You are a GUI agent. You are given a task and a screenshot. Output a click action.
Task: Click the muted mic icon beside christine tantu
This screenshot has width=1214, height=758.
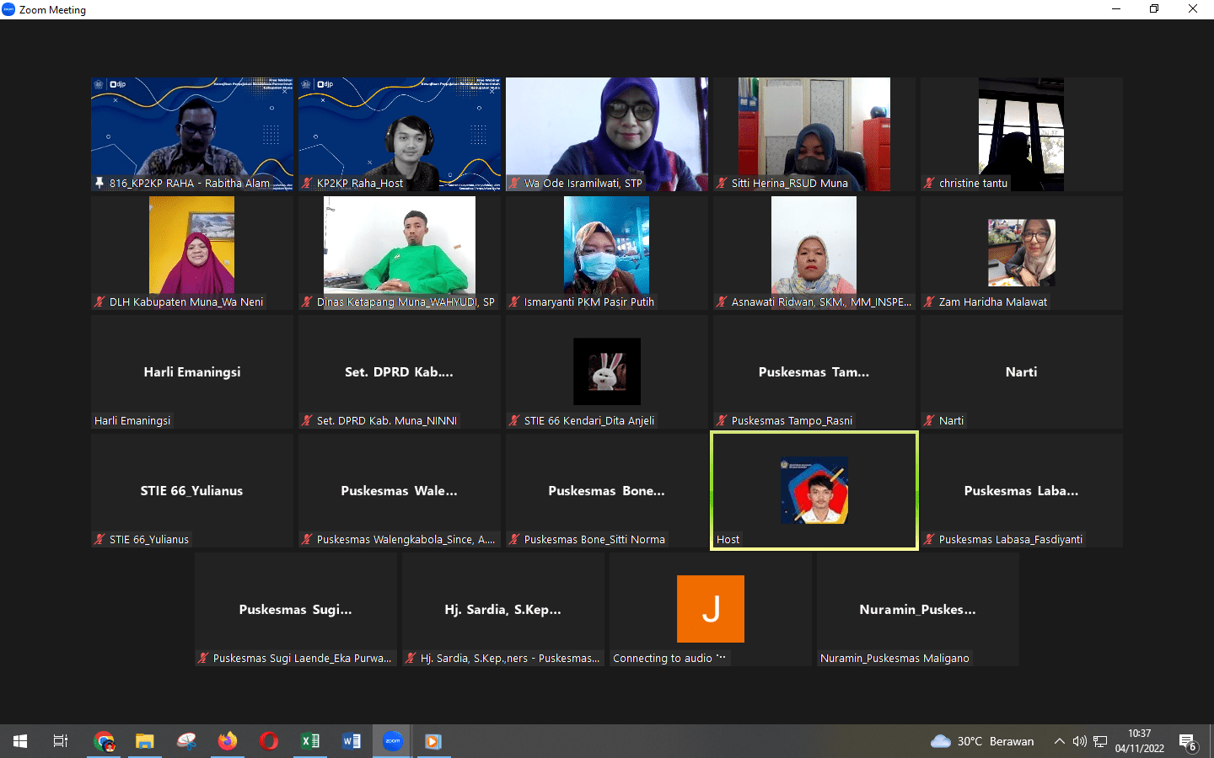(x=929, y=183)
